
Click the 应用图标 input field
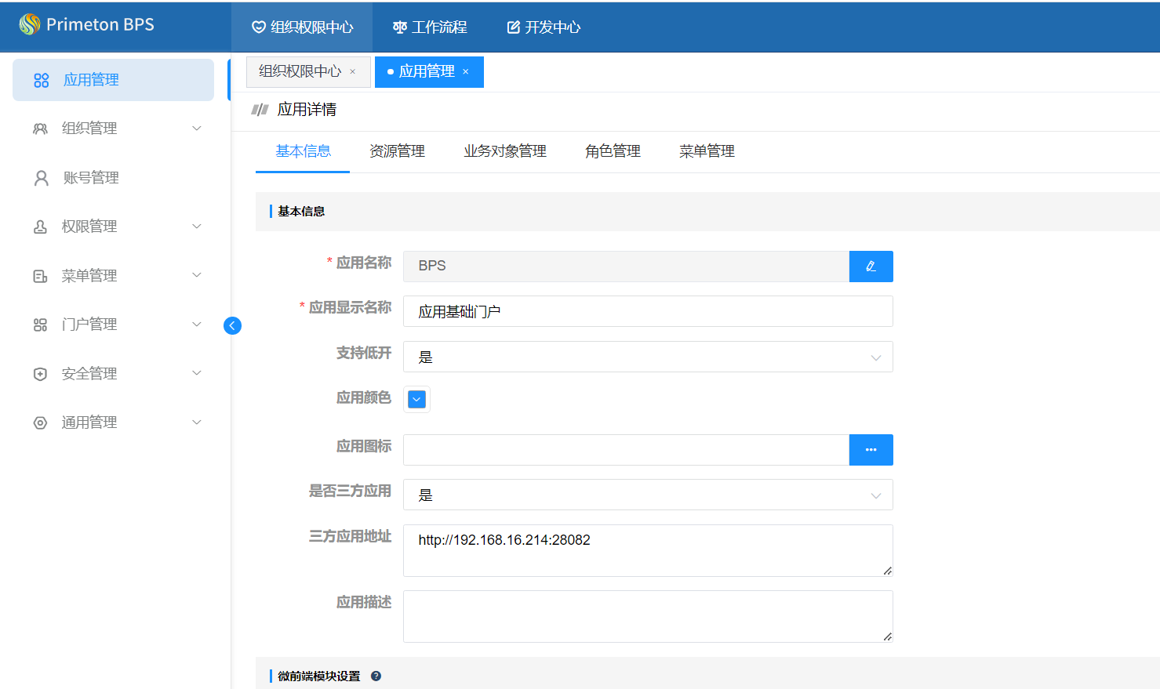pos(626,450)
